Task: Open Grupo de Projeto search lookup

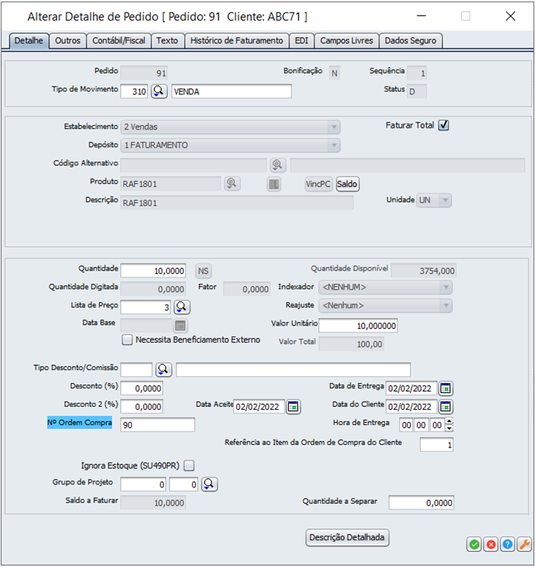Action: point(210,484)
